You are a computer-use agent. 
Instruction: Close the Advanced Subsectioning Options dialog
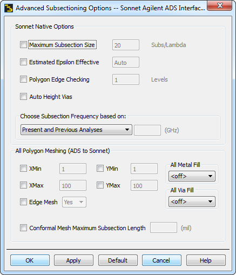tap(219, 5)
